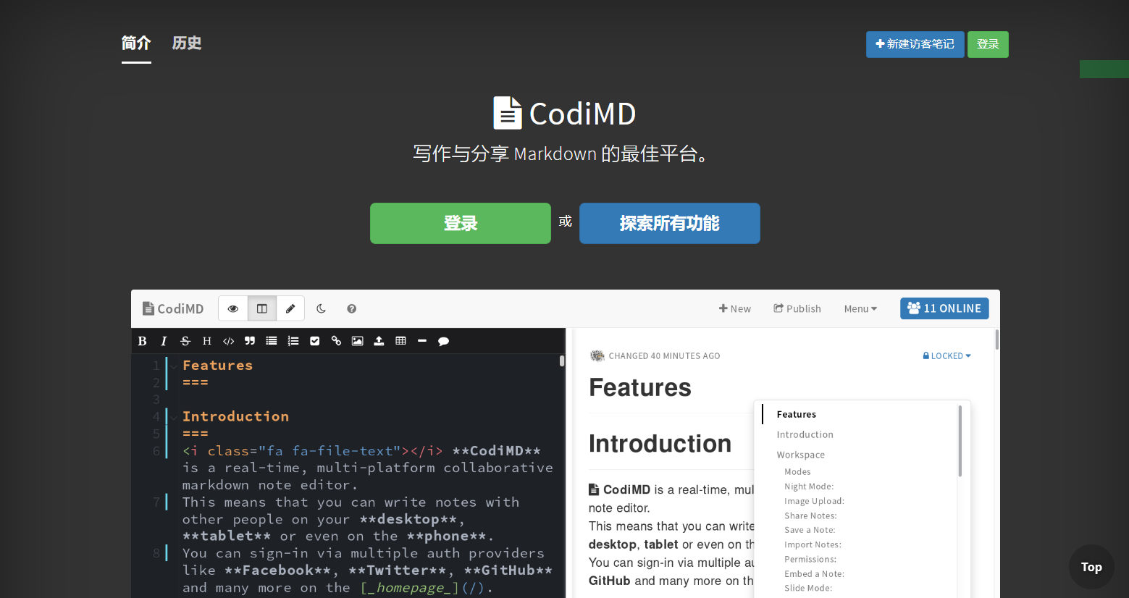Switch to edit-only mode with the pencil icon

pyautogui.click(x=290, y=308)
